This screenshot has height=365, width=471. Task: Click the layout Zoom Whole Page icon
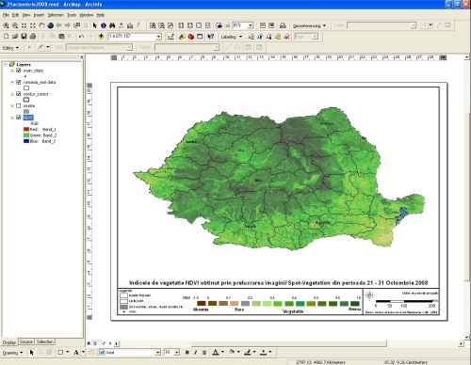pos(199,25)
